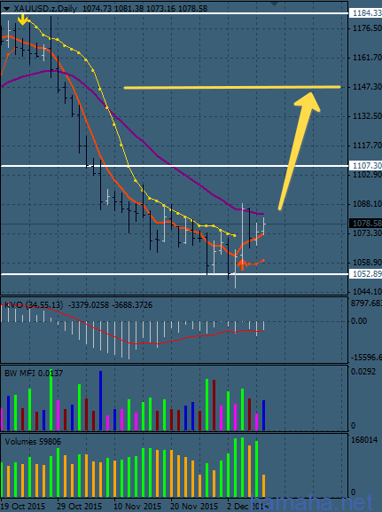This screenshot has height=512, width=382.
Task: Click the 0.0292 value on the BW MFI scale
Action: (363, 372)
